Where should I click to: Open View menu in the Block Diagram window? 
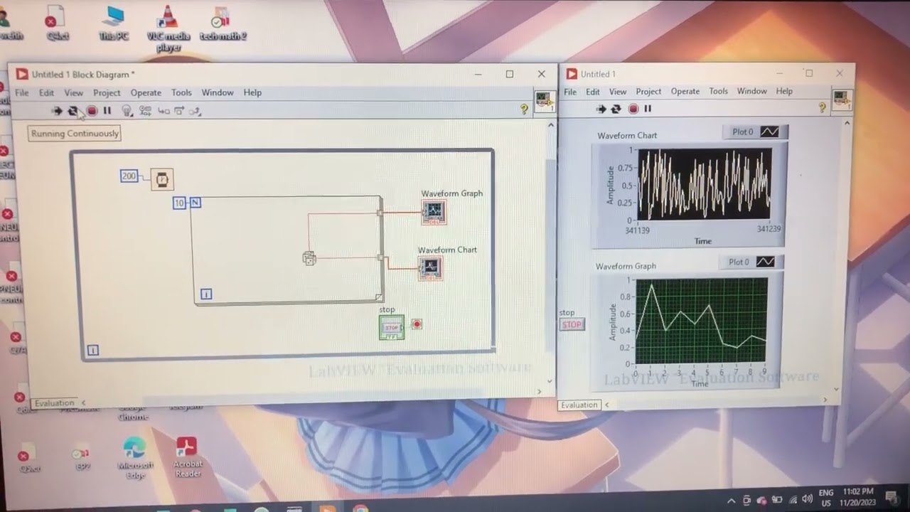(74, 92)
